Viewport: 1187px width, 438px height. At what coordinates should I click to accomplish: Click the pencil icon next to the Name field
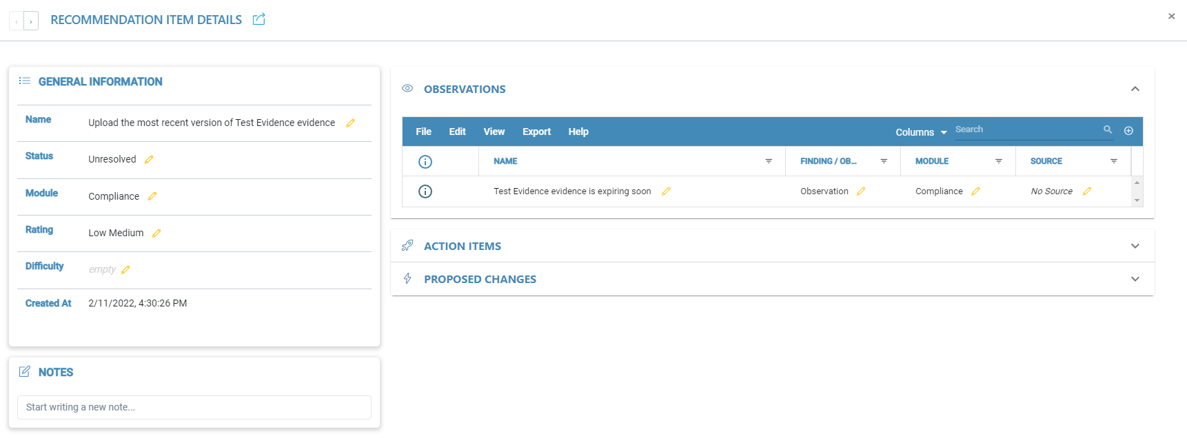350,123
